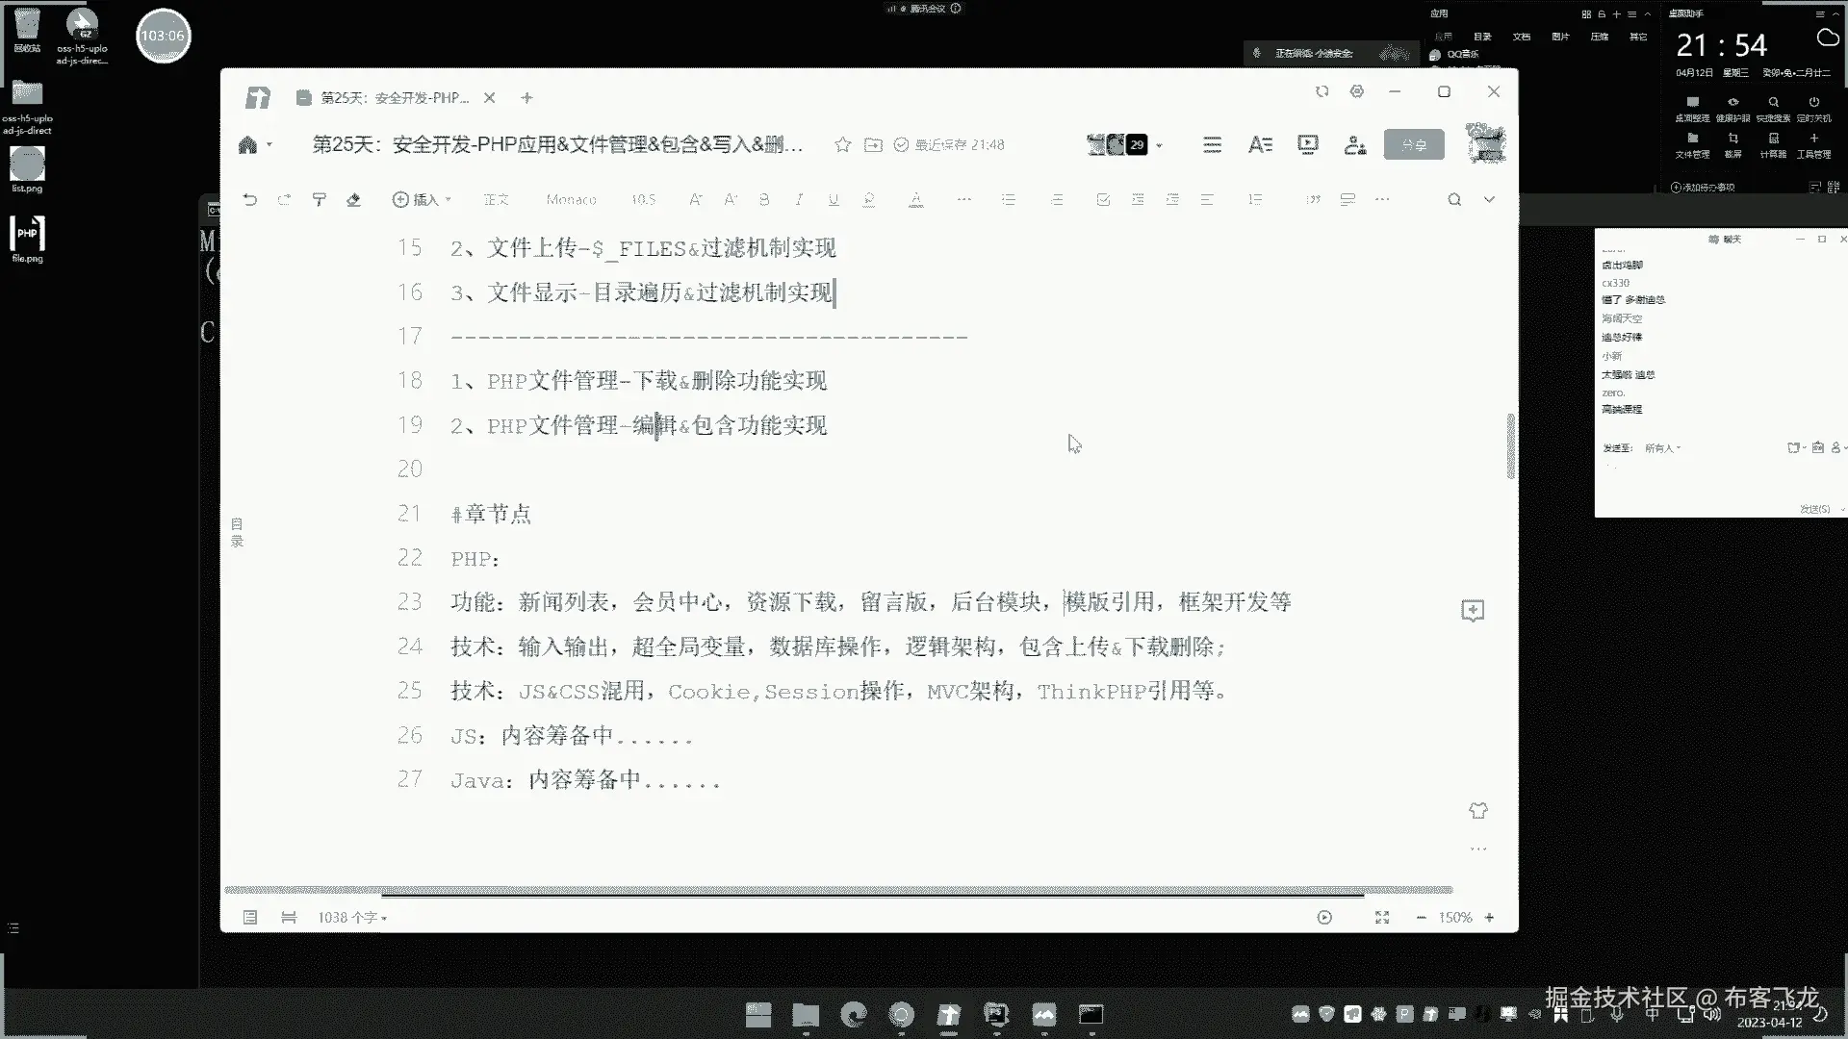Select the 第25天 document tab
Screen dimensions: 1848x1039
coord(395,97)
